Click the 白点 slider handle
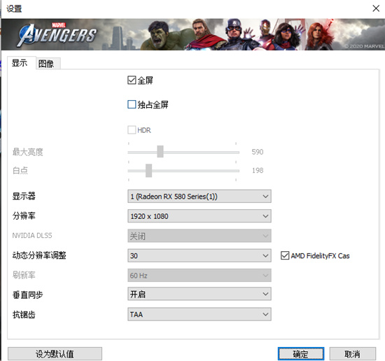 pyautogui.click(x=148, y=171)
